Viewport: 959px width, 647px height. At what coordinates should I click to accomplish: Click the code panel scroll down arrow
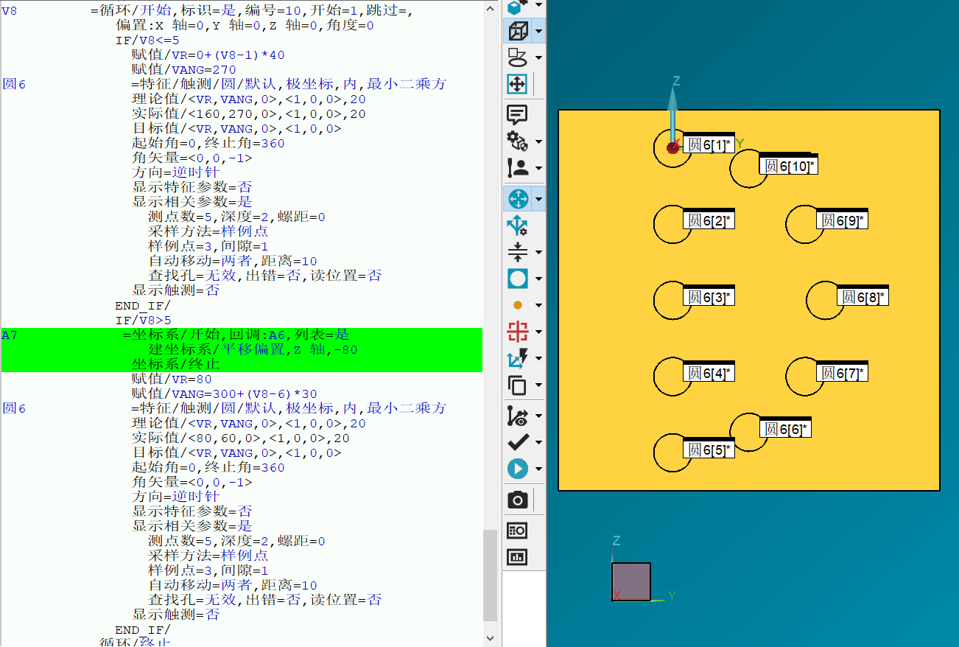click(491, 637)
